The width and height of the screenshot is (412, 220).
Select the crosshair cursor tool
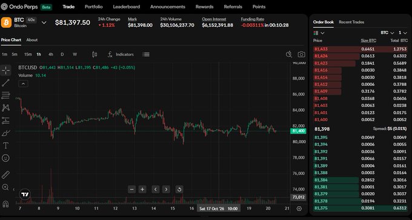pos(6,70)
